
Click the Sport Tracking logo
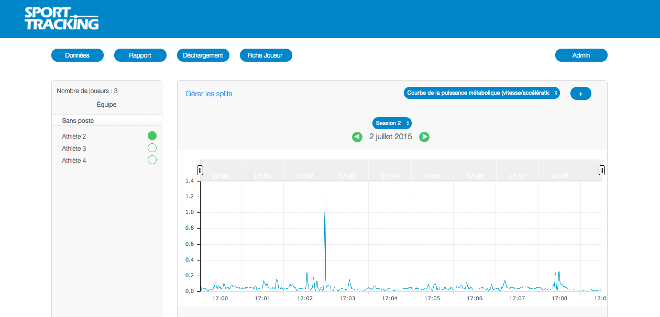61,19
